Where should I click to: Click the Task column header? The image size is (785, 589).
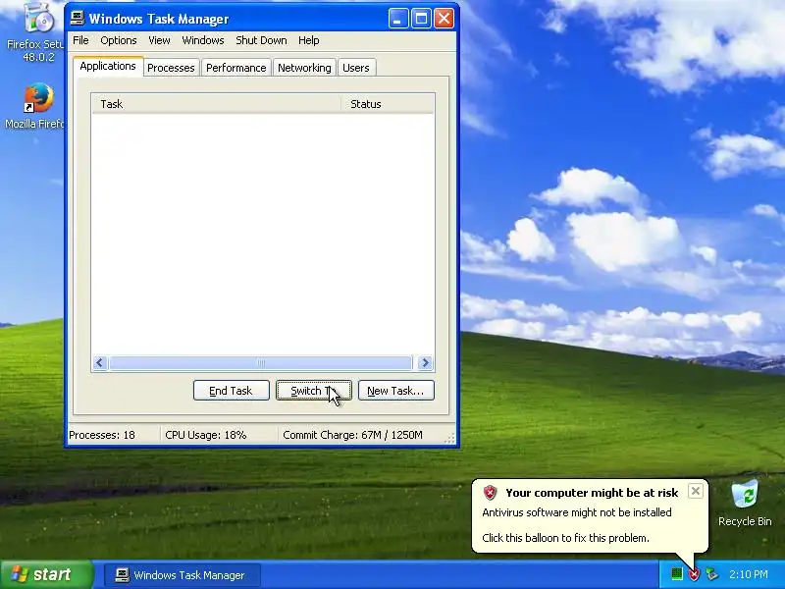216,104
